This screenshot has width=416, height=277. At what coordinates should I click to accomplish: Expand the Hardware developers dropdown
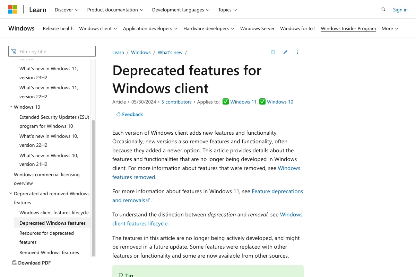(x=209, y=28)
